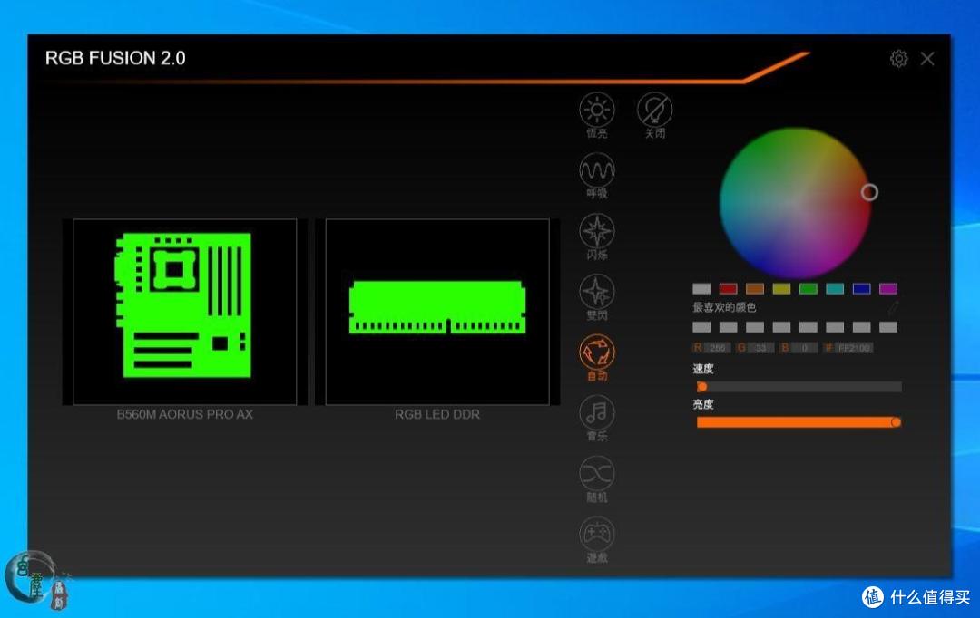The height and width of the screenshot is (618, 980).
Task: Click the RGB FUSION 2.0 title
Action: (x=115, y=58)
